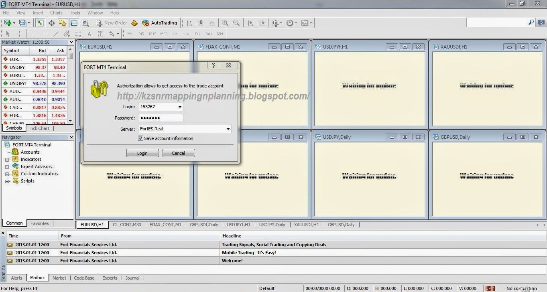The height and width of the screenshot is (292, 547).
Task: Select the Vertical Line drawing tool
Action: (x=33, y=34)
